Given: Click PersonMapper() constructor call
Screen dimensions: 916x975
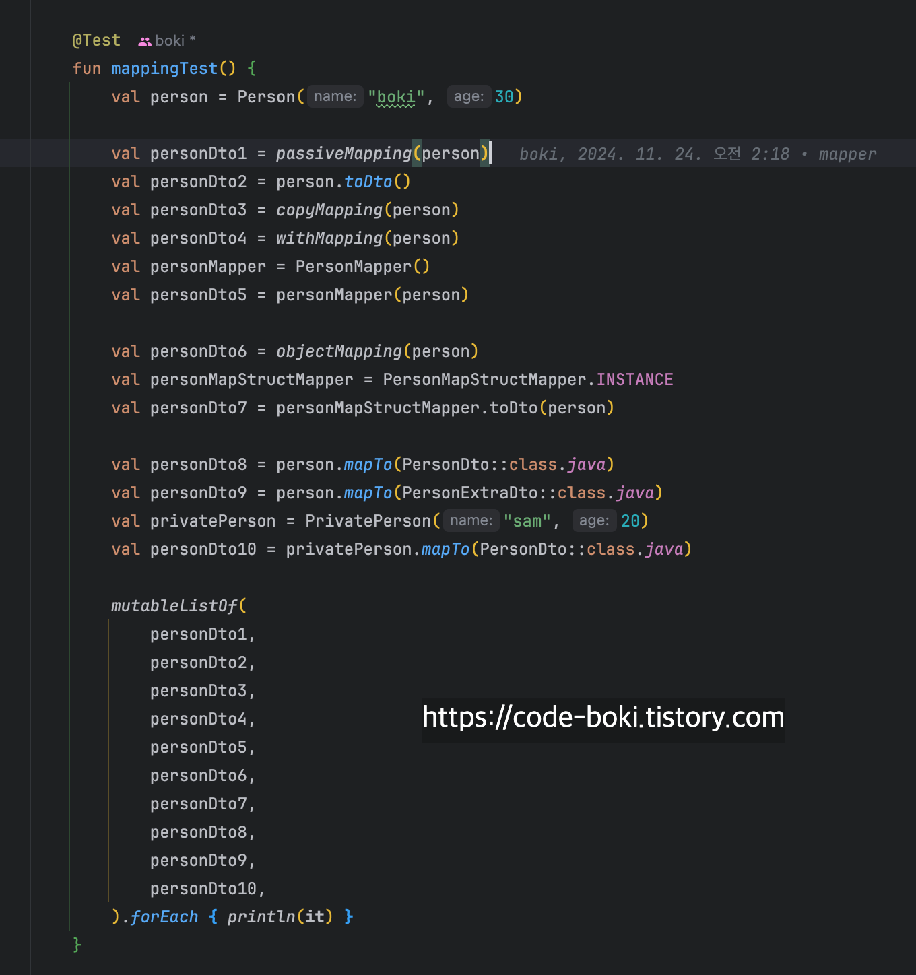Looking at the screenshot, I should click(362, 267).
